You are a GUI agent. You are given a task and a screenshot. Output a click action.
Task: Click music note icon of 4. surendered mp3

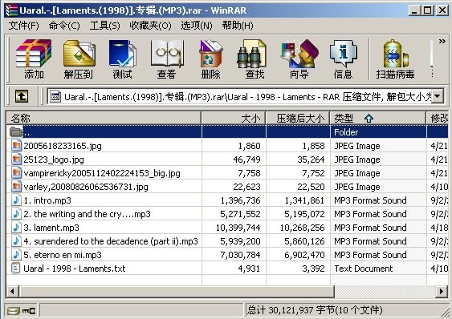point(16,241)
